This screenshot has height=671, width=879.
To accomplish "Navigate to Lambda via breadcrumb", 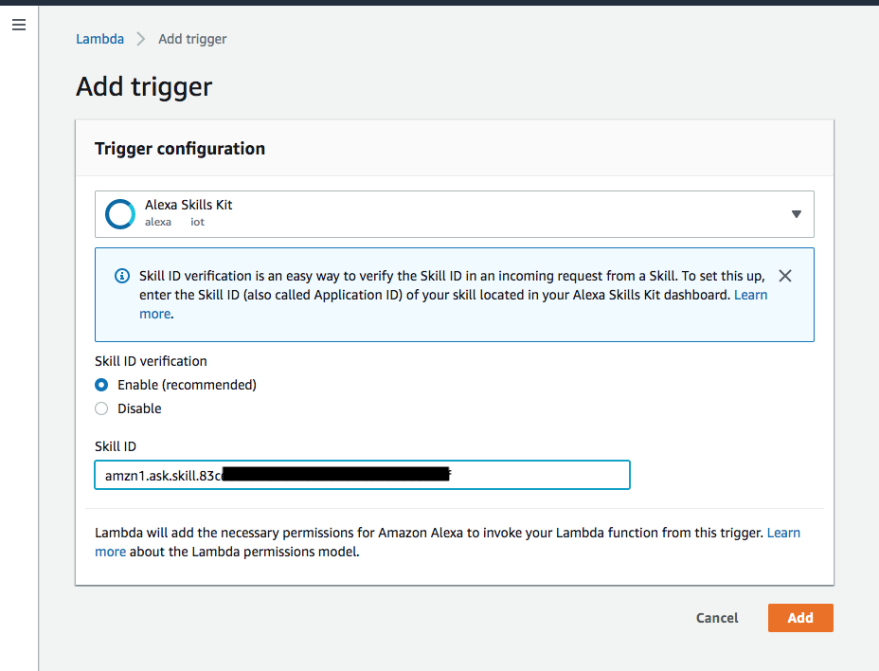I will [x=99, y=39].
